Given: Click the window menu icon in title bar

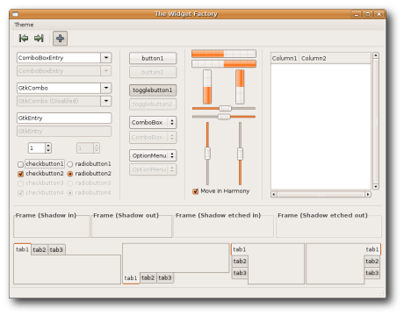Looking at the screenshot, I should (x=15, y=14).
